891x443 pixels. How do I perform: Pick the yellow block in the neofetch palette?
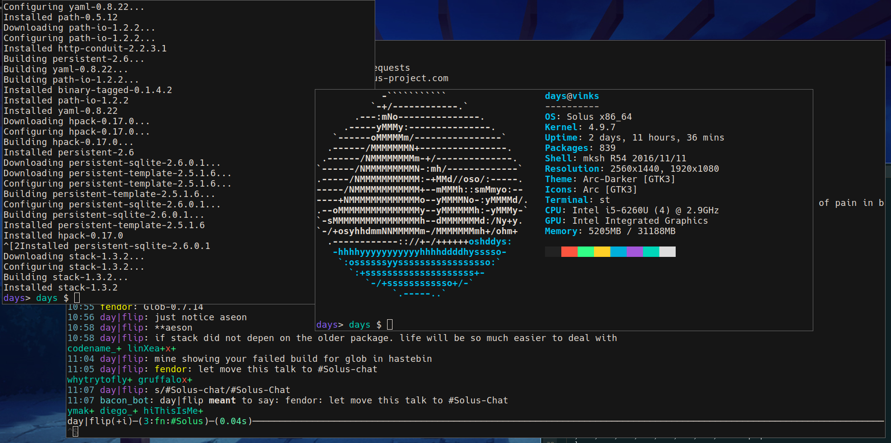point(602,252)
